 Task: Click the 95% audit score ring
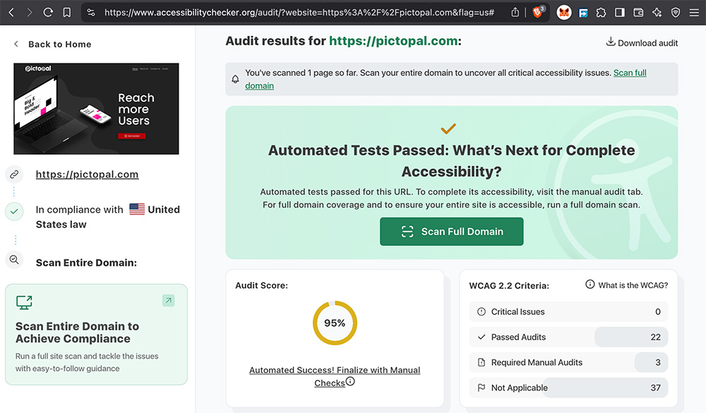(x=335, y=323)
